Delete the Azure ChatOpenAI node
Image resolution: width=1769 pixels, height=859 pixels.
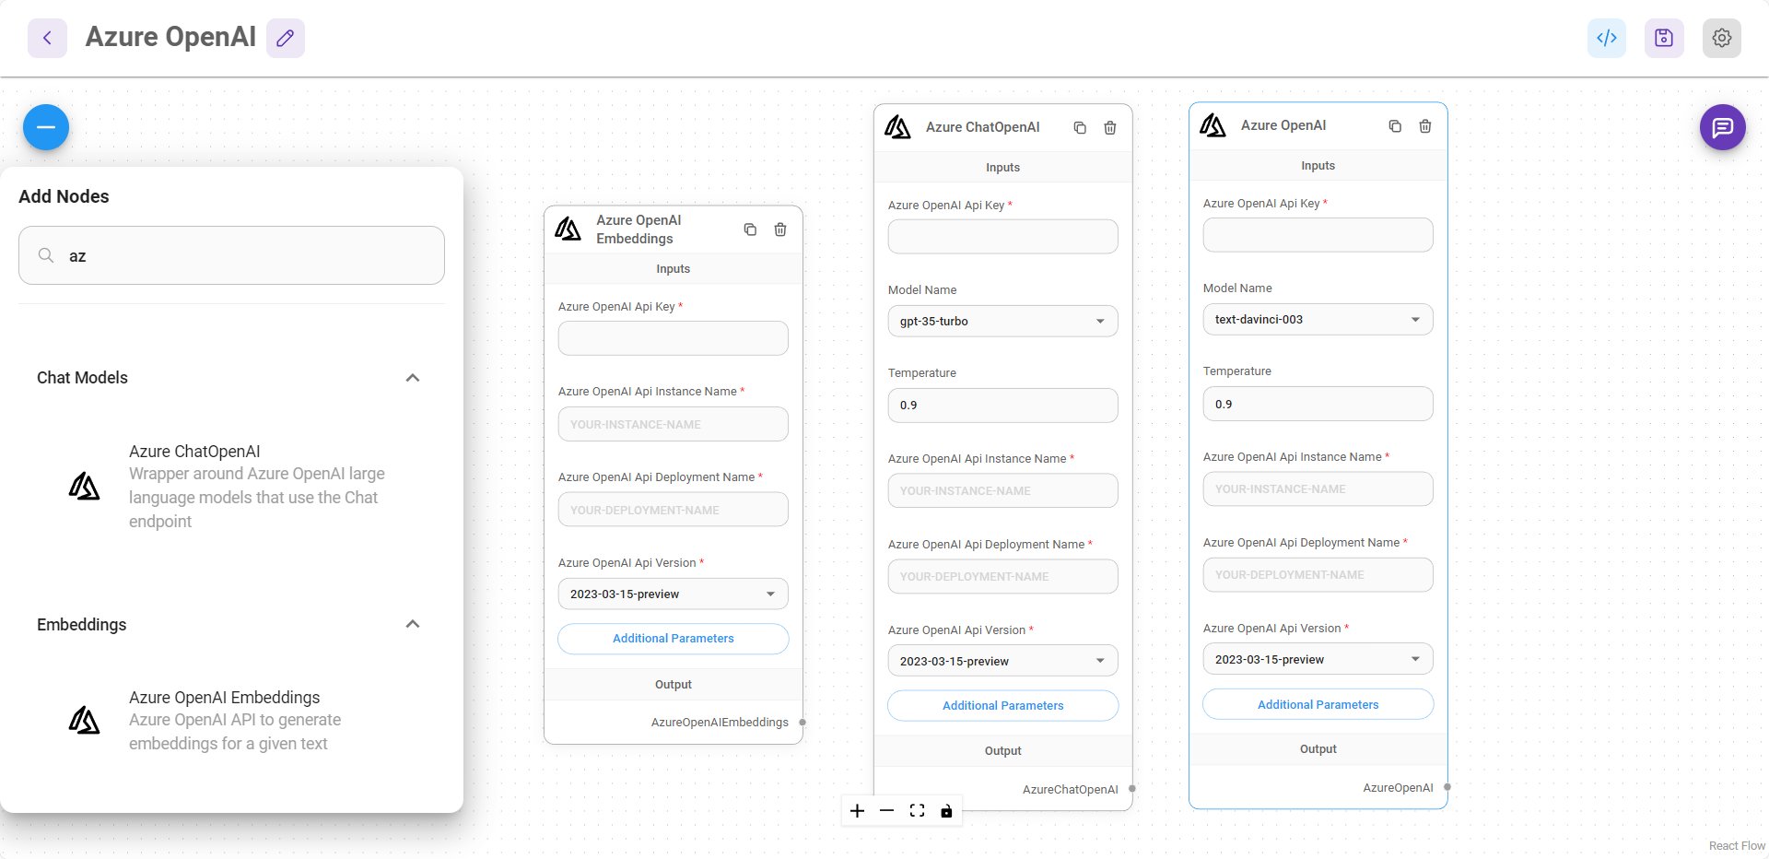(1109, 127)
